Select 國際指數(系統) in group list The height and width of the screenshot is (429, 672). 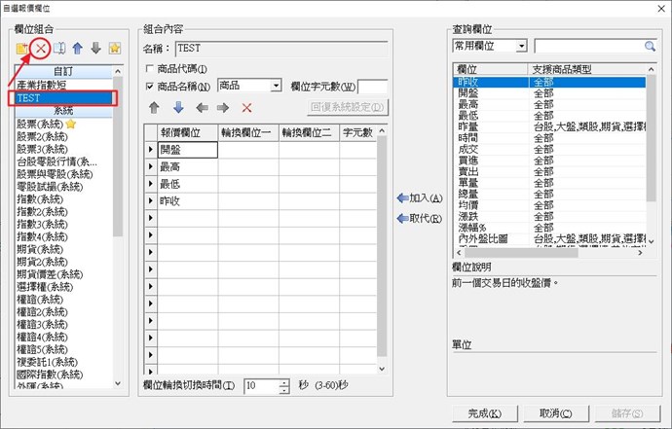(x=63, y=375)
